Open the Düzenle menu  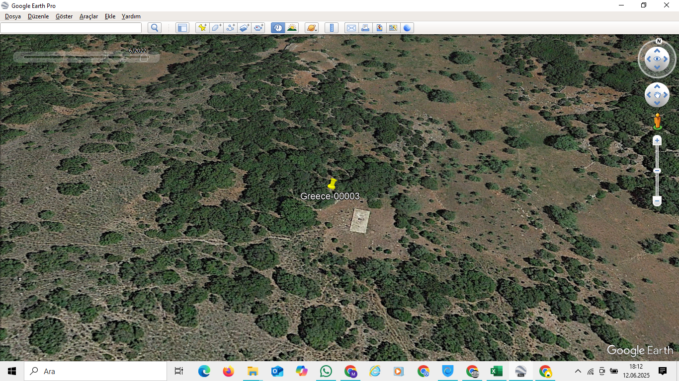point(38,16)
